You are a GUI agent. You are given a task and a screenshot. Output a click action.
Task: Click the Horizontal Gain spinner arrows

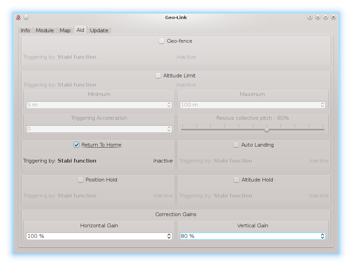point(169,236)
